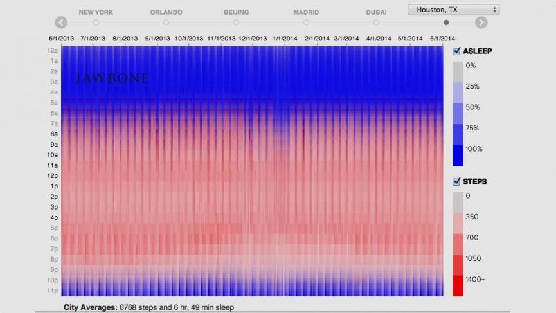The image size is (556, 313).
Task: Select the dot under Dubai
Action: point(376,22)
